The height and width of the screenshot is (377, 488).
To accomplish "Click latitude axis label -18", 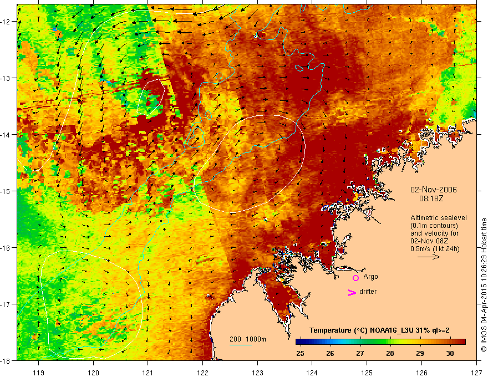I will [x=6, y=361].
